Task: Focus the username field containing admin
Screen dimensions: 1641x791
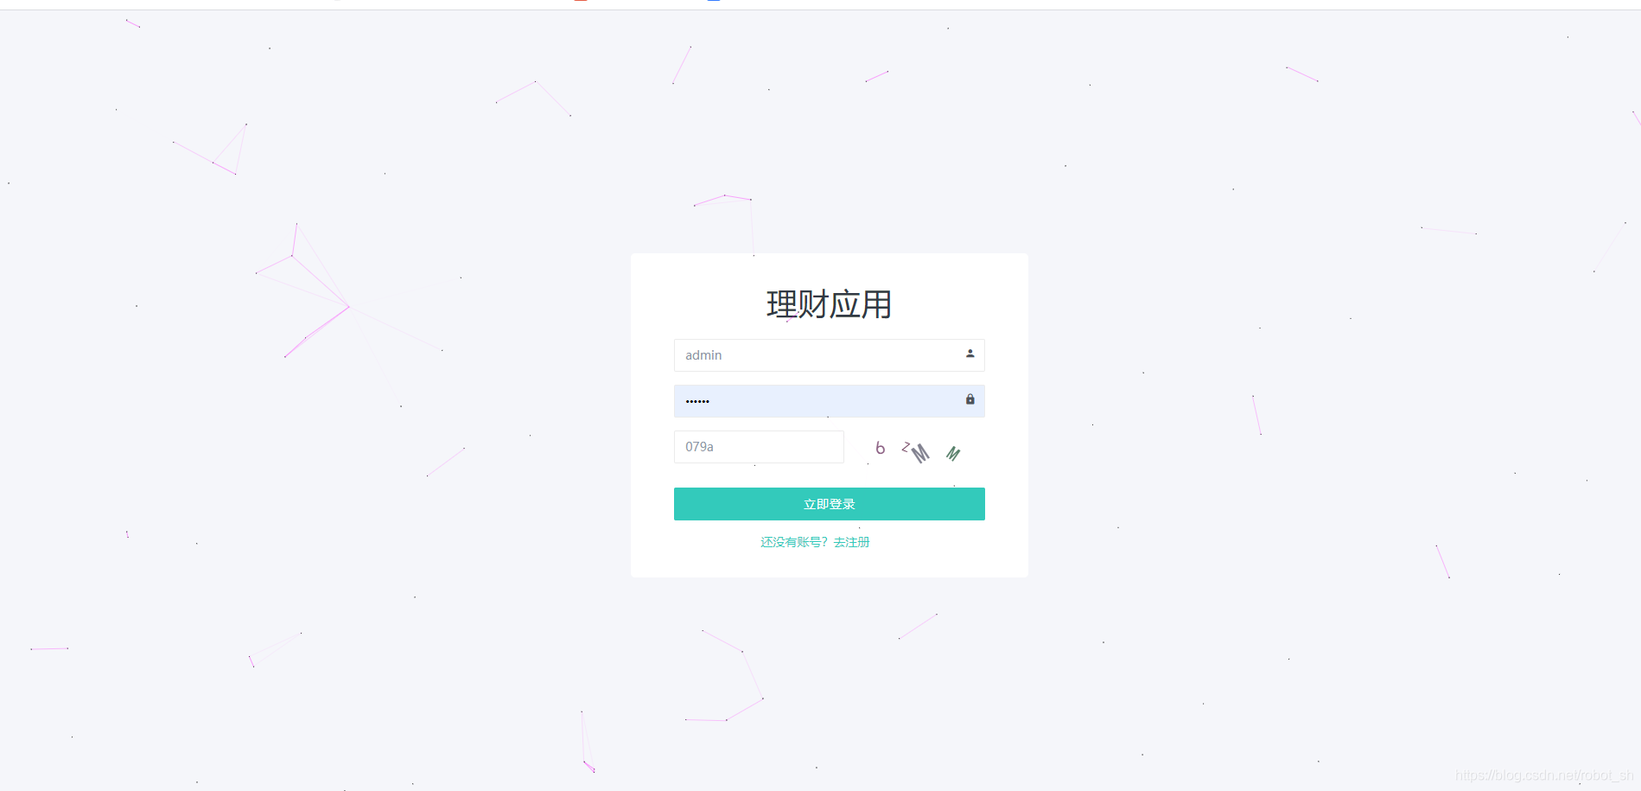Action: click(829, 355)
